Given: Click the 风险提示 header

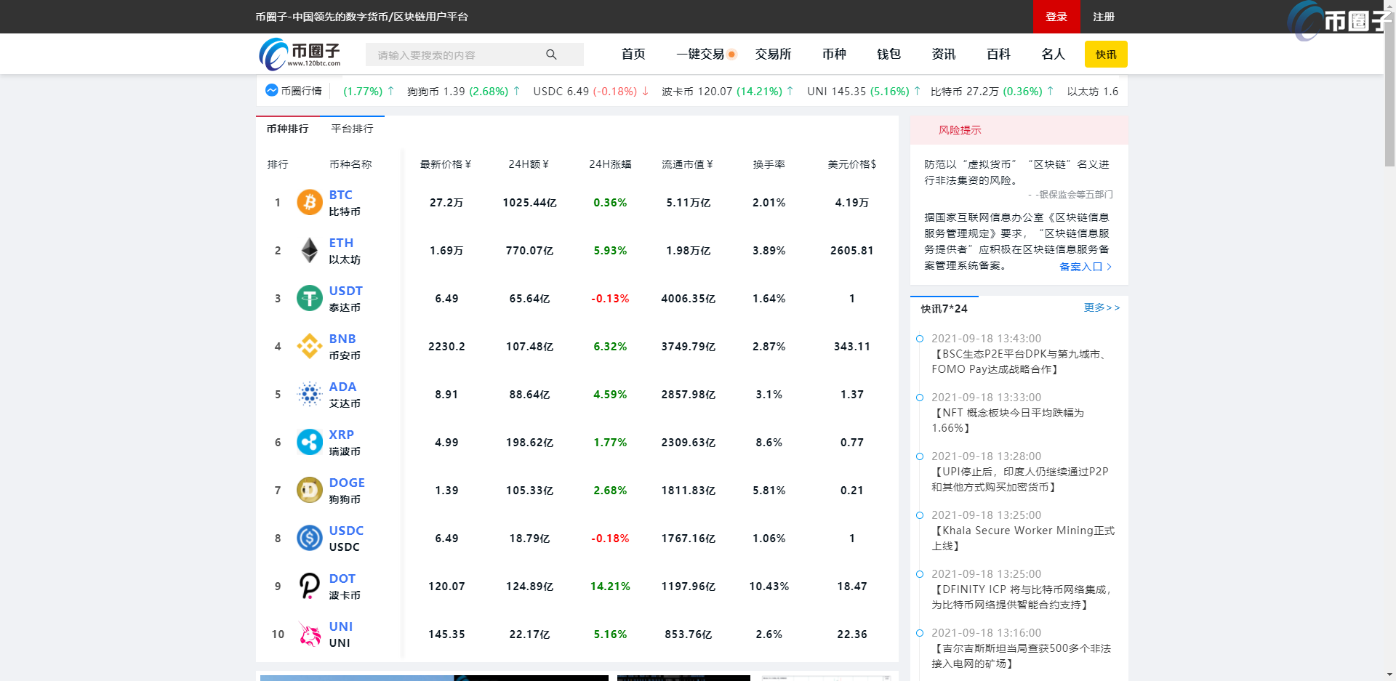Looking at the screenshot, I should click(x=960, y=130).
